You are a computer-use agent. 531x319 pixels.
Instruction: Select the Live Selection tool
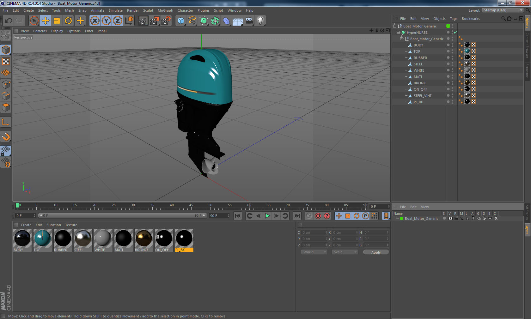[34, 21]
